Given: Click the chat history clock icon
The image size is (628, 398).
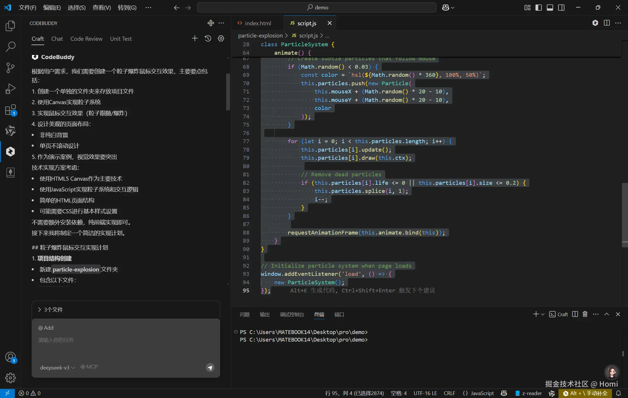Looking at the screenshot, I should click(208, 38).
